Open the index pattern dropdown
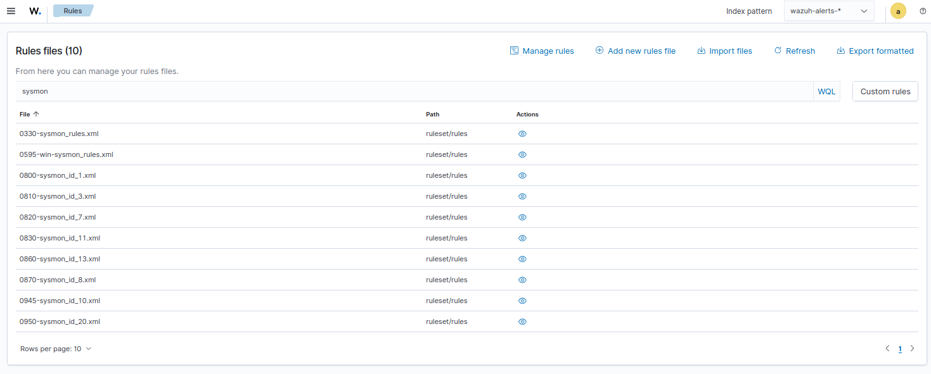 [828, 11]
